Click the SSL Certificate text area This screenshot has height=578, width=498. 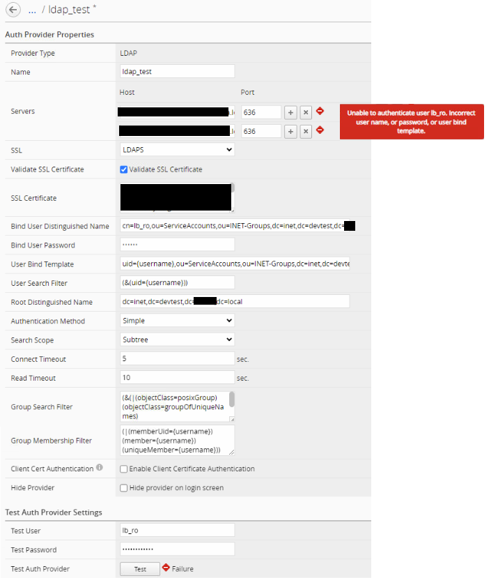click(176, 197)
